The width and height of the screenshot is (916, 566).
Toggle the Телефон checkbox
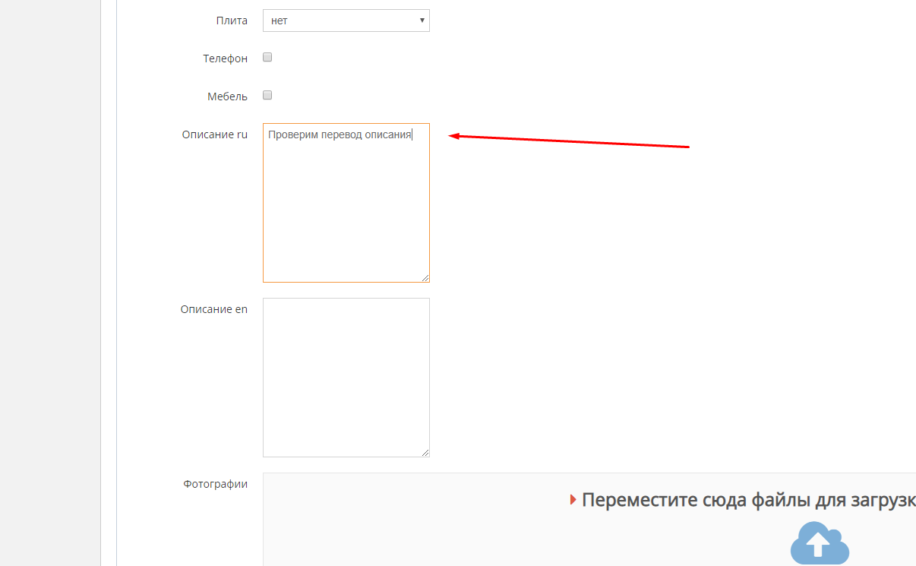267,58
